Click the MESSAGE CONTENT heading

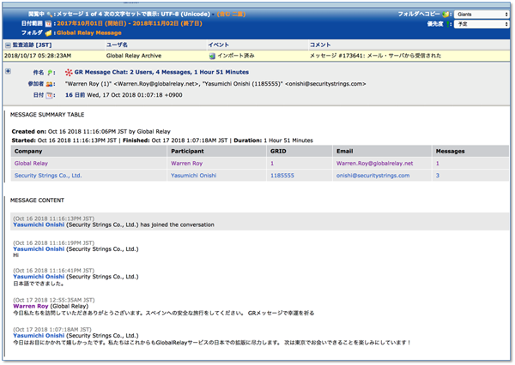37,200
